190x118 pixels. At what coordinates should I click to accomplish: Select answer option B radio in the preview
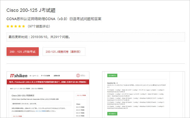pos(108,94)
